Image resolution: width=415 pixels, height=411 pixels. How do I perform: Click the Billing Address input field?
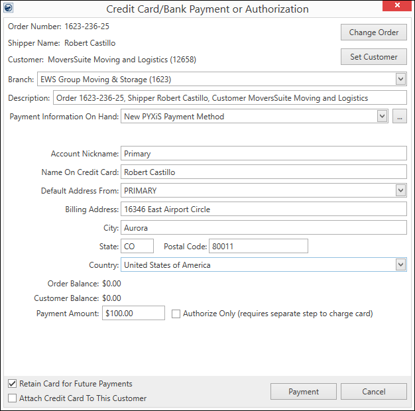coord(263,209)
